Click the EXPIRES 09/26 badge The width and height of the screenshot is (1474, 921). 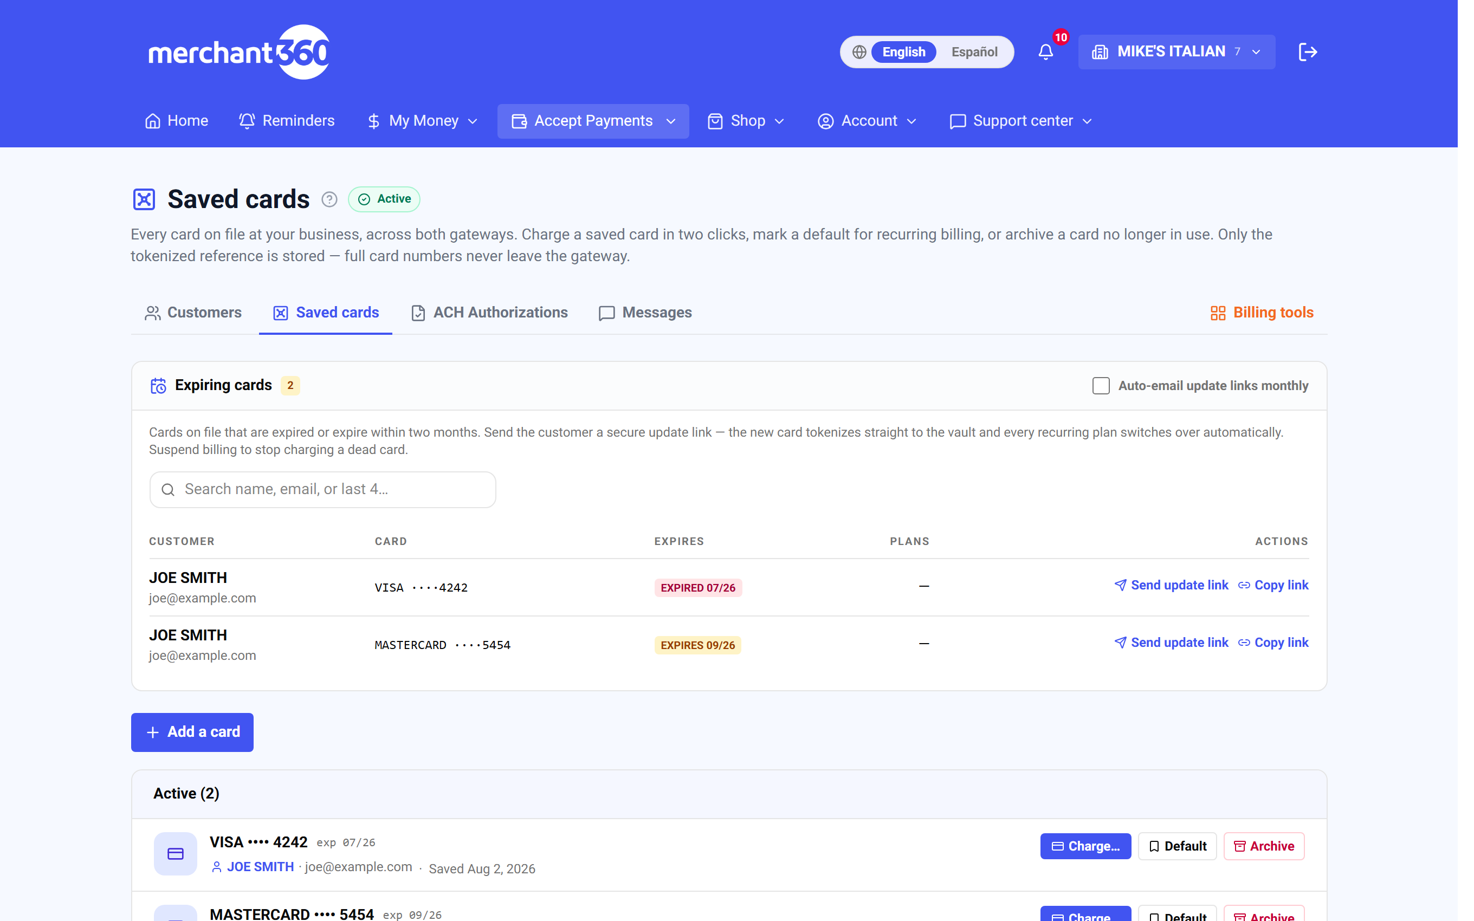pyautogui.click(x=698, y=645)
